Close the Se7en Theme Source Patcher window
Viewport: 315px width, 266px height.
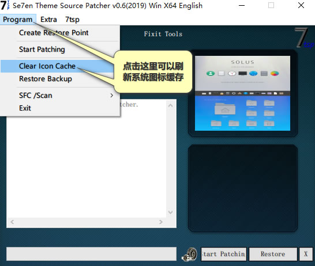pyautogui.click(x=301, y=5)
